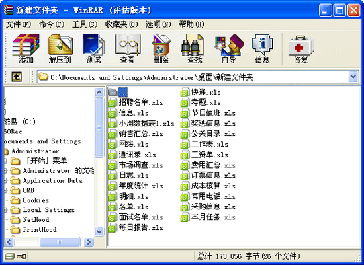Expand the Administrator 的文档 tree node
The image size is (364, 265).
coord(6,171)
